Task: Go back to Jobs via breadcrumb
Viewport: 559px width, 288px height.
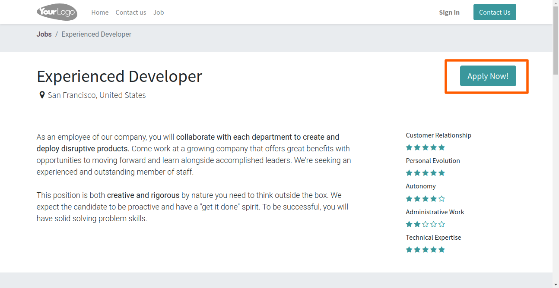Action: coord(44,34)
